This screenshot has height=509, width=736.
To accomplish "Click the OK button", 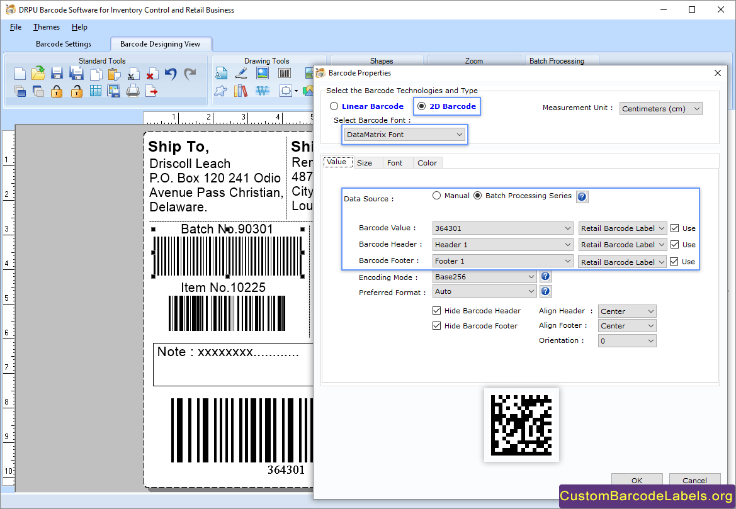I will [x=637, y=480].
